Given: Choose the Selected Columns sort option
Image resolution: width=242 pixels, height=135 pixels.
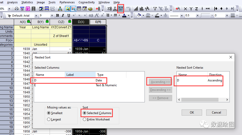Looking at the screenshot, I should (97, 113).
